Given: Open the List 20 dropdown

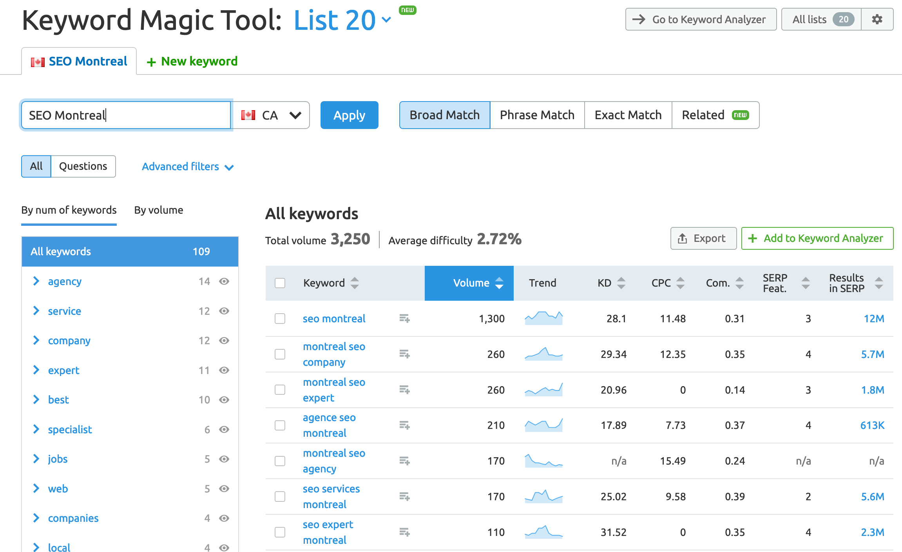Looking at the screenshot, I should (x=342, y=20).
